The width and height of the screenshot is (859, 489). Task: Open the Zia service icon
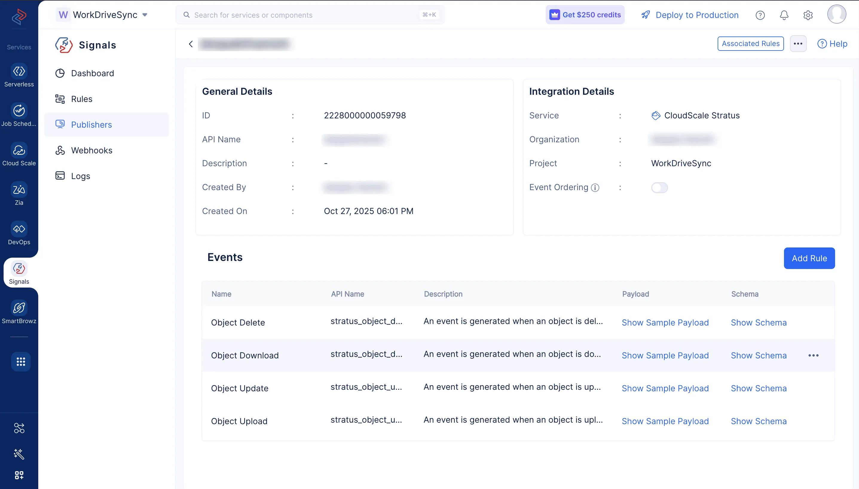[x=19, y=190]
